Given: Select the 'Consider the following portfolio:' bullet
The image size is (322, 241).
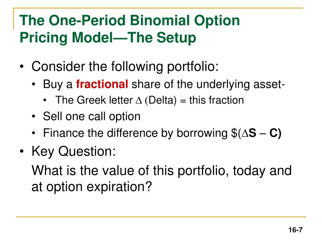Looking at the screenshot, I should pos(125,67).
